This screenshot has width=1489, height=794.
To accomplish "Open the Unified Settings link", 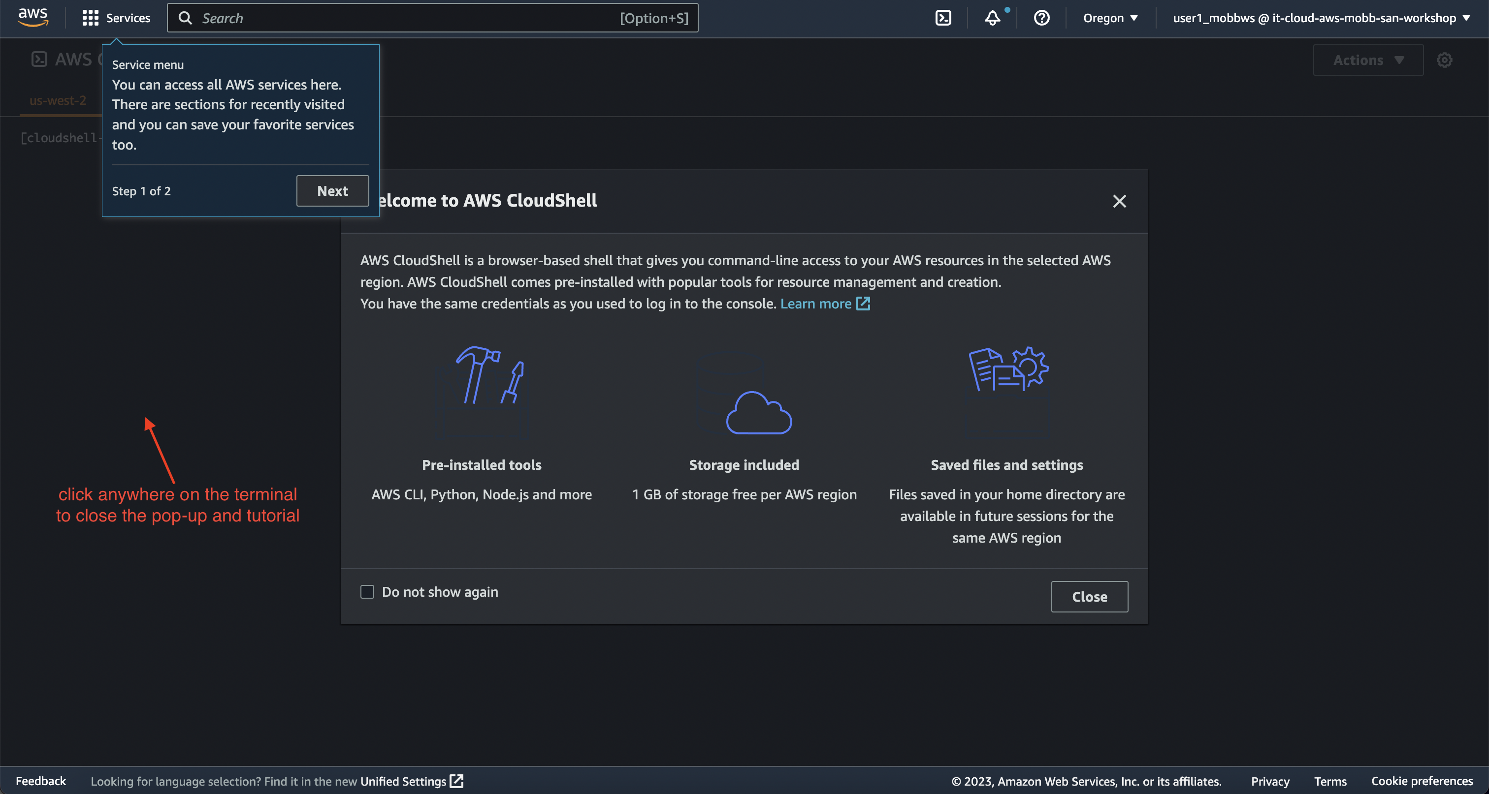I will coord(403,781).
